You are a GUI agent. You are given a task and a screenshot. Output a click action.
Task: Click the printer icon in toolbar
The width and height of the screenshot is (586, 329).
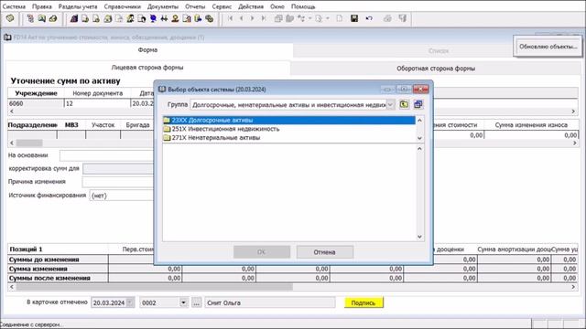pyautogui.click(x=387, y=18)
